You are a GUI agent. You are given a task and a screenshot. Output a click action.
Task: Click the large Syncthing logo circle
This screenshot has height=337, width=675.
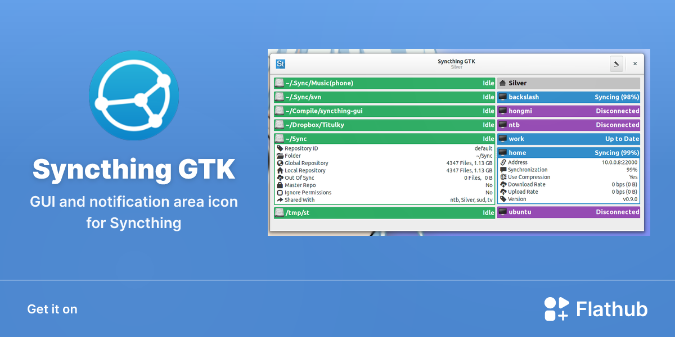(x=134, y=95)
